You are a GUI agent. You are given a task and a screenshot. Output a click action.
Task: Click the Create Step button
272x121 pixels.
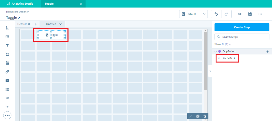[242, 27]
